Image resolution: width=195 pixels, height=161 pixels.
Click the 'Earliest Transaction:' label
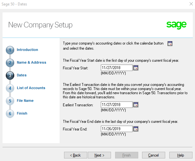coord(78,105)
